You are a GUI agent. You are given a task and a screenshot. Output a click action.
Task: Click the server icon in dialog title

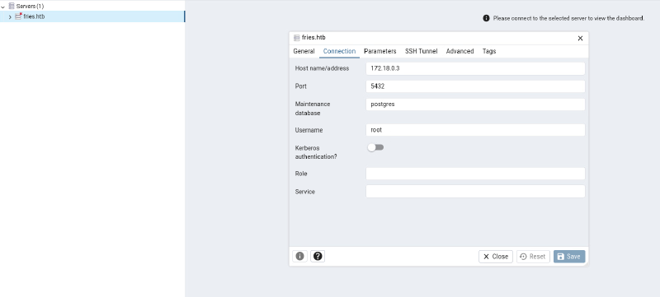297,38
